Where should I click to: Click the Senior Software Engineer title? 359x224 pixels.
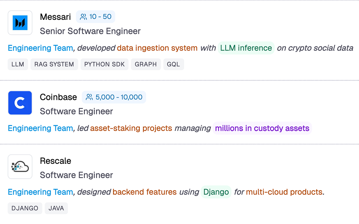click(x=90, y=31)
